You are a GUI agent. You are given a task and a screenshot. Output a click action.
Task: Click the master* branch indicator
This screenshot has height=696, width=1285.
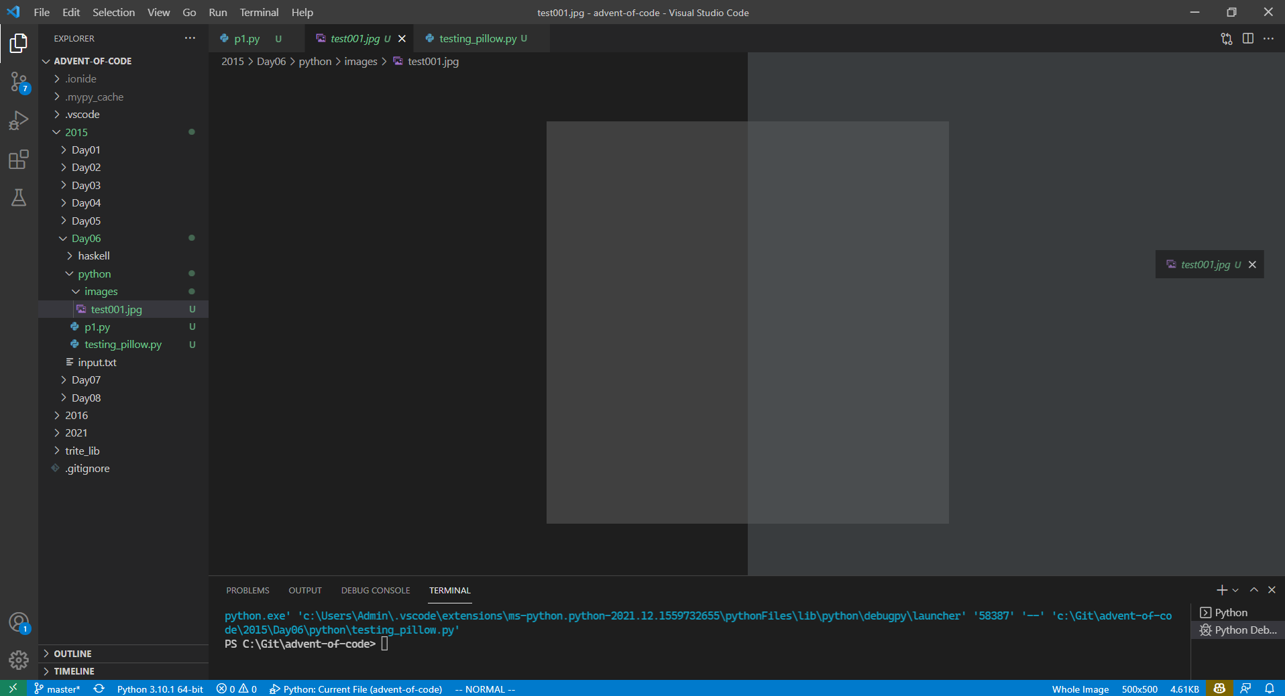[57, 689]
